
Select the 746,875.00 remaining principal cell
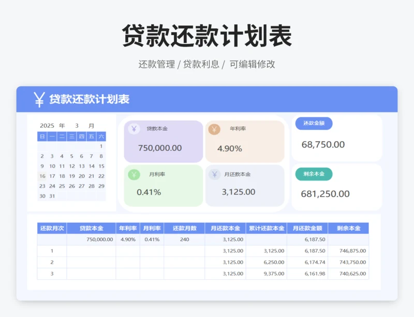[348, 251]
